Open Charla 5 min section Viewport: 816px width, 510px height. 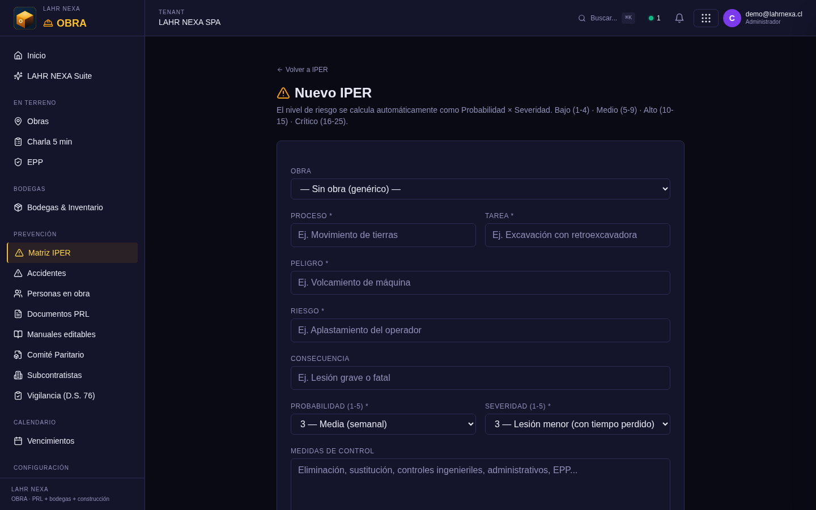(x=72, y=142)
